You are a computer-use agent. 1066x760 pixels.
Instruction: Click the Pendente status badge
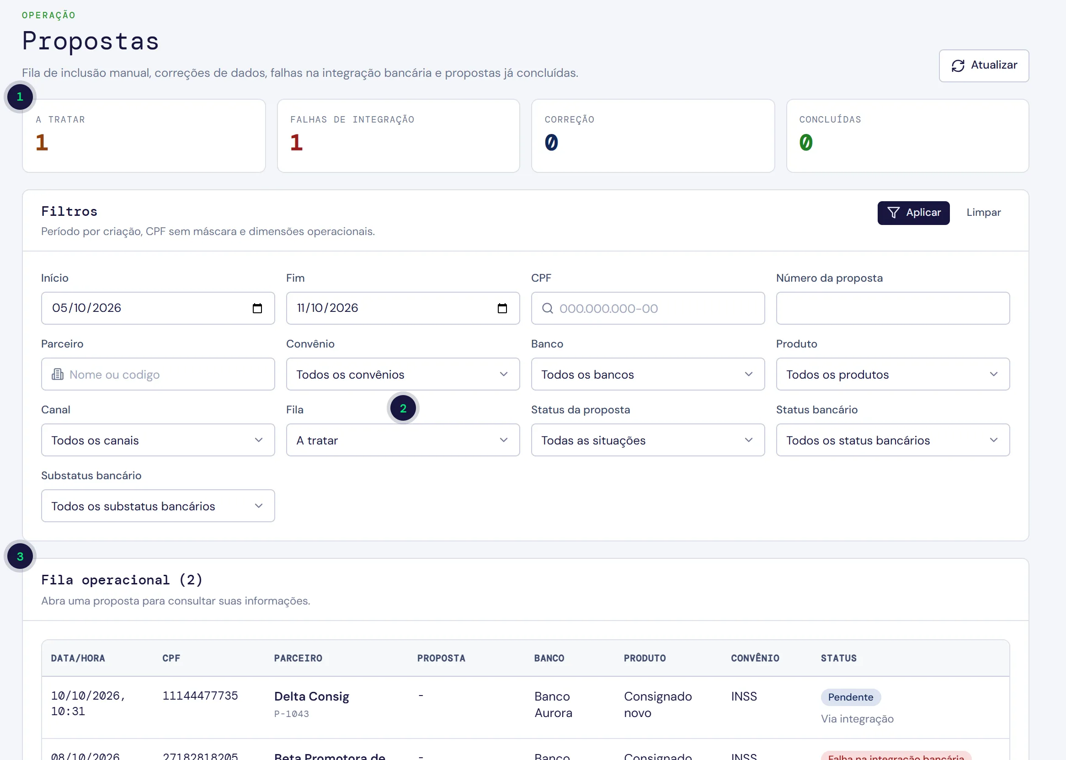850,697
